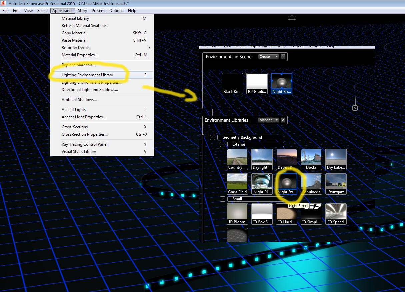
Task: Select the ID Bloom small environment
Action: pyautogui.click(x=237, y=213)
